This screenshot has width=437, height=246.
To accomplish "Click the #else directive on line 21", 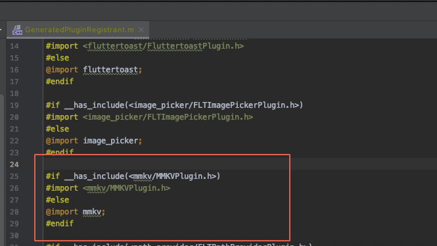I will coord(57,129).
